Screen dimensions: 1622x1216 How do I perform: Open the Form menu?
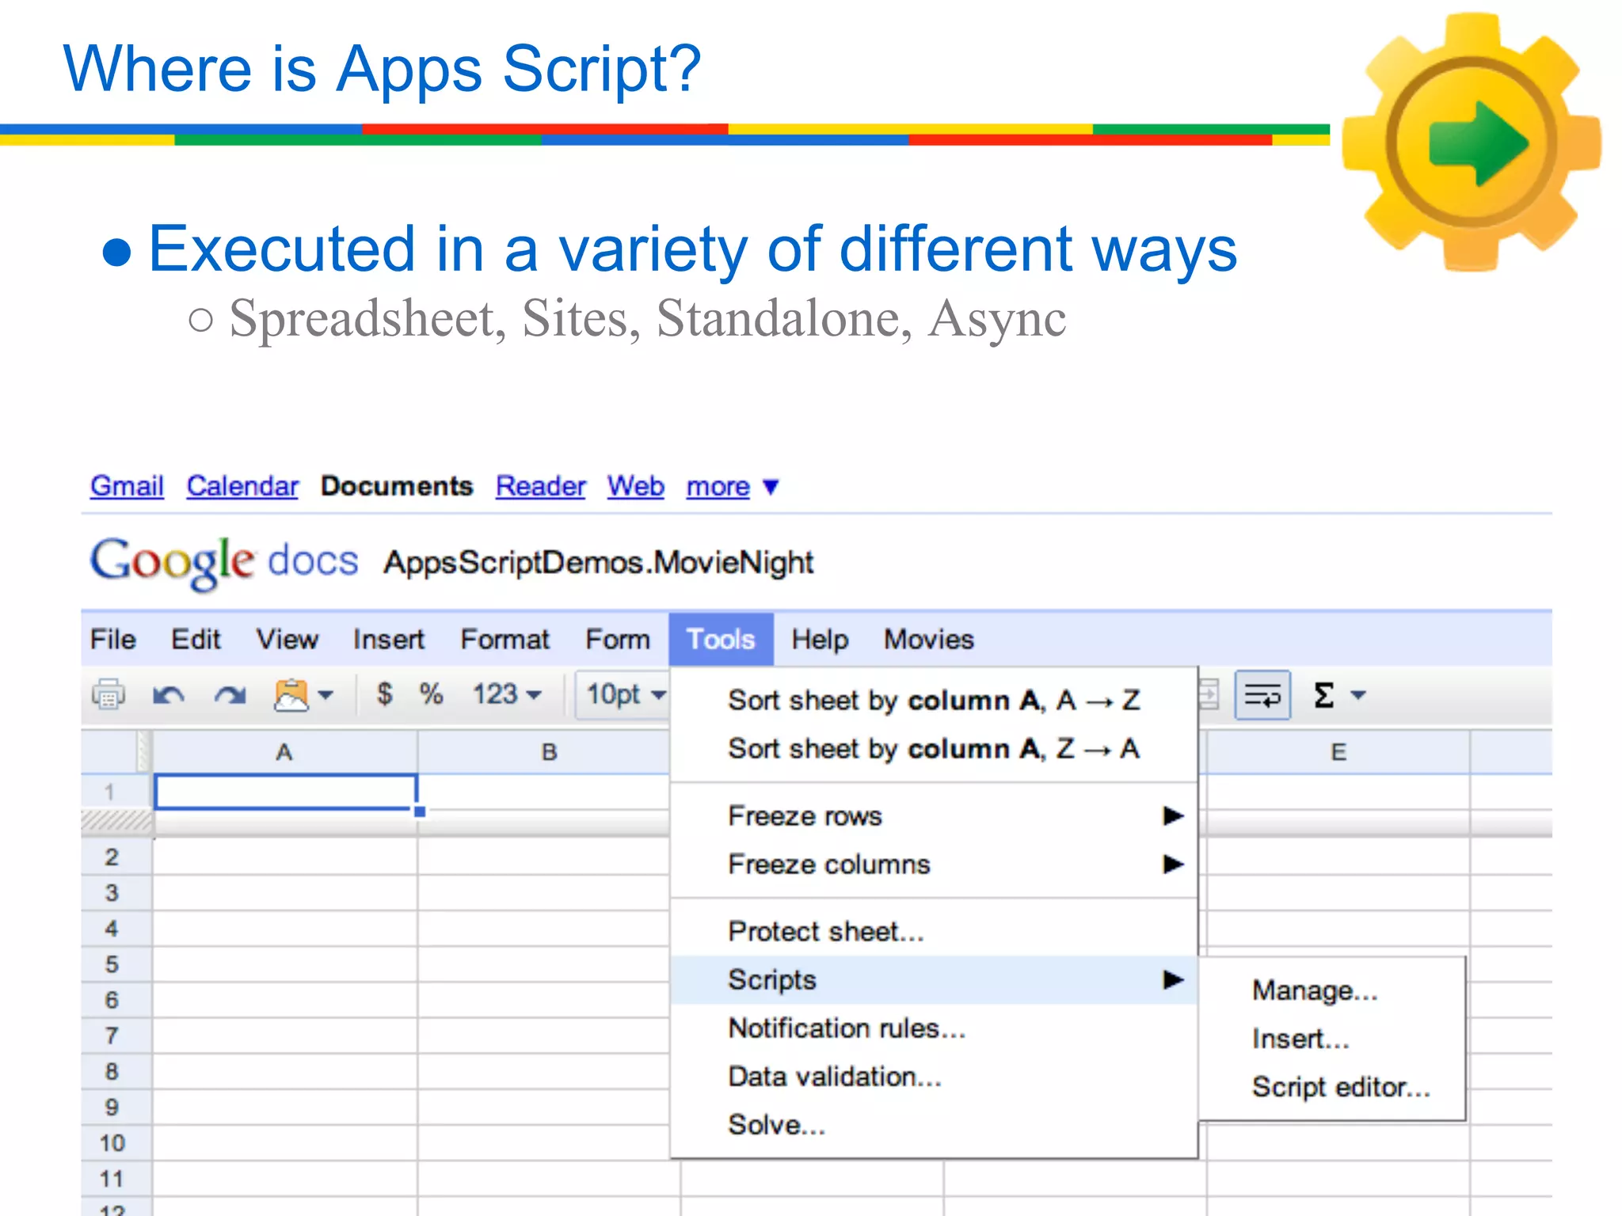(x=618, y=639)
